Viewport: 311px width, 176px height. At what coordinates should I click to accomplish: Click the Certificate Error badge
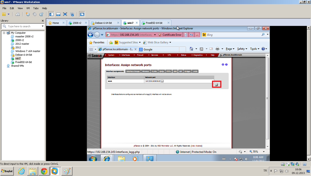[170, 35]
